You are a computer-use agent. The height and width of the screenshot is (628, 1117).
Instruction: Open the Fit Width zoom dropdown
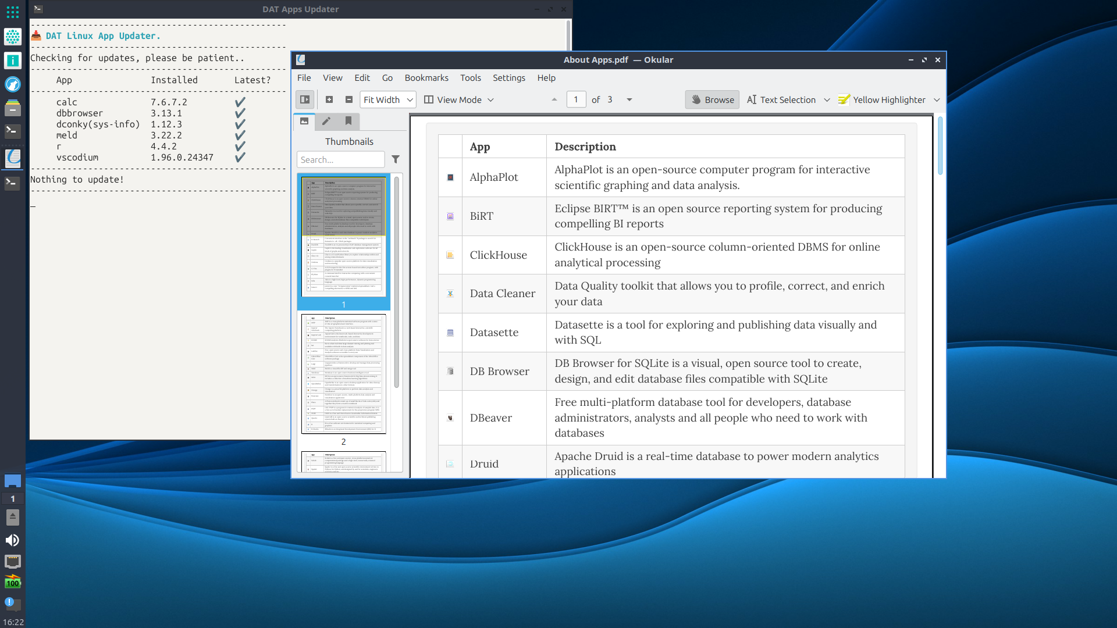pyautogui.click(x=388, y=99)
